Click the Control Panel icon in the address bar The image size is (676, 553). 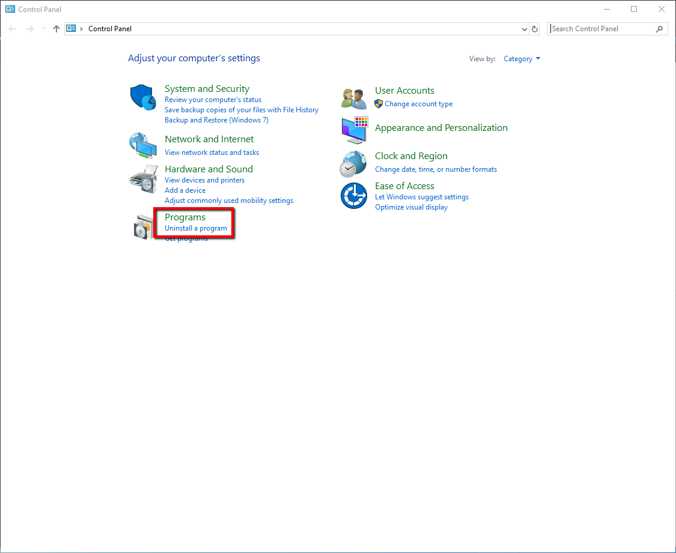pyautogui.click(x=70, y=28)
